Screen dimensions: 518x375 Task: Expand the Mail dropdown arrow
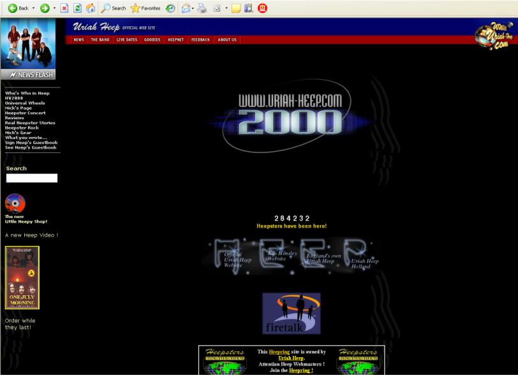[193, 8]
